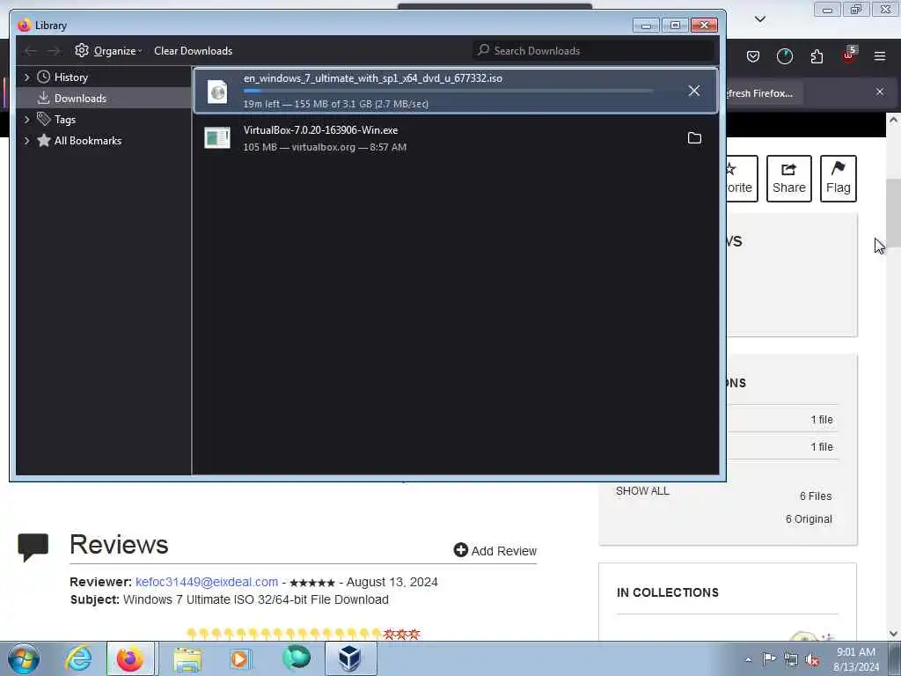Click the Share button on archive page

coord(789,178)
